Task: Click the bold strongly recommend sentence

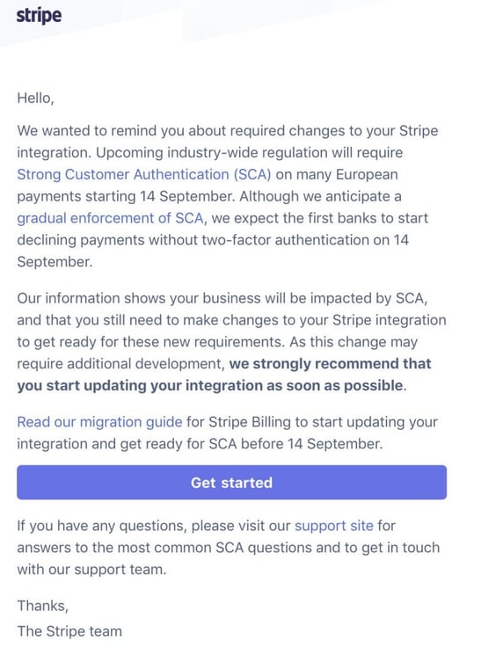Action: (224, 375)
